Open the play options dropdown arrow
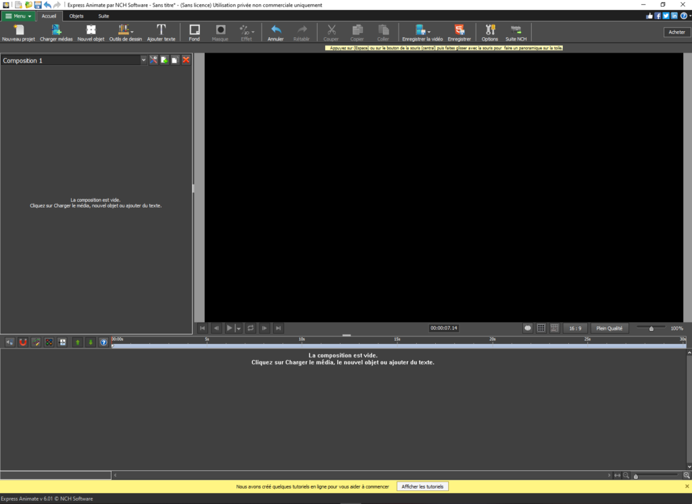 239,328
